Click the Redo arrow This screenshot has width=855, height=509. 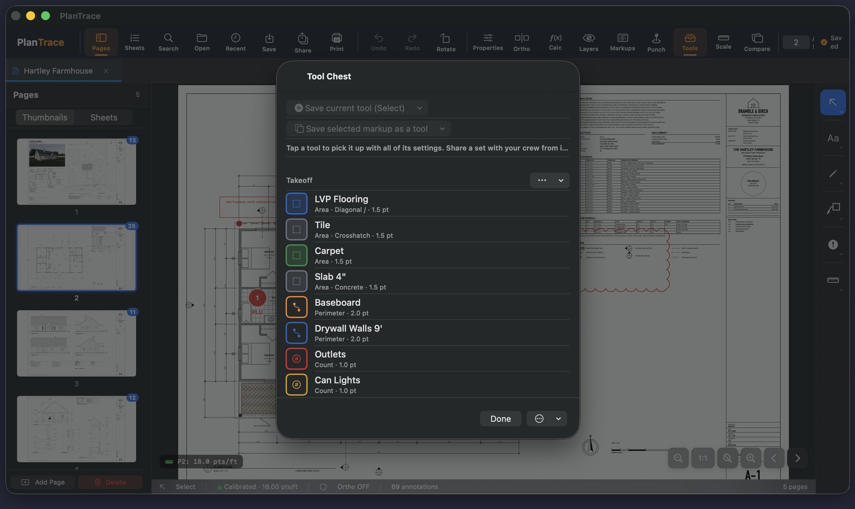pos(412,42)
